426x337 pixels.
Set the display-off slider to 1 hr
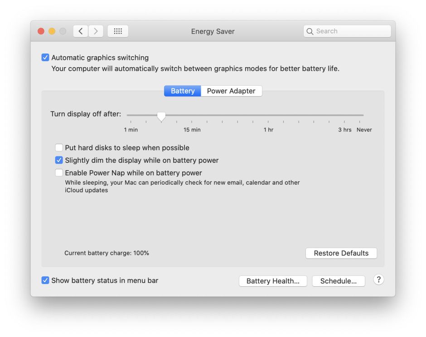tap(268, 115)
